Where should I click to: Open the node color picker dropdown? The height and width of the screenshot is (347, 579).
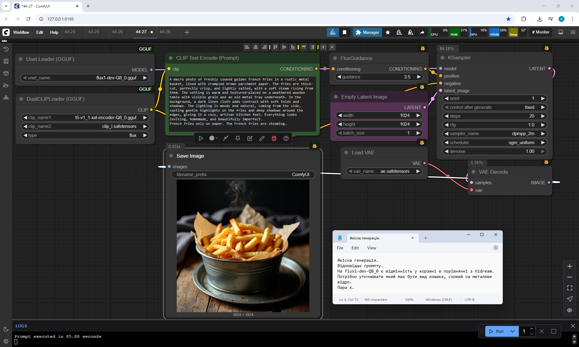[x=214, y=138]
